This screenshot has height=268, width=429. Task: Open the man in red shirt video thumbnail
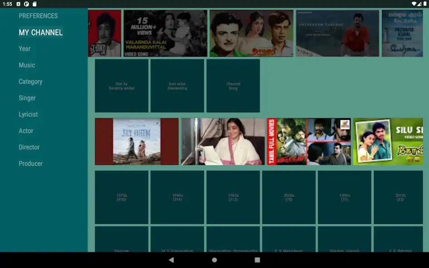337,33
